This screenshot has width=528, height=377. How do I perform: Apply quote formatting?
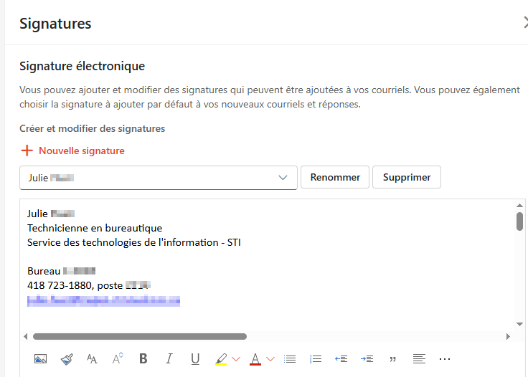pyautogui.click(x=392, y=359)
